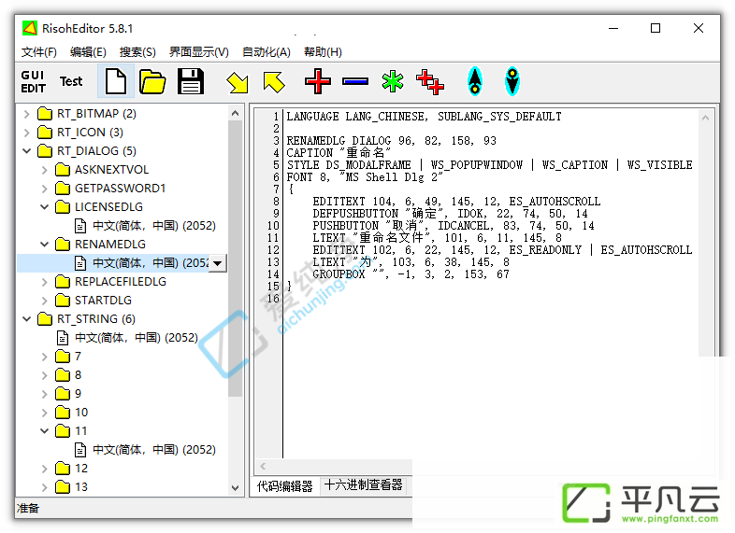
Task: Select the ASKNEXTVOL dialog folder
Action: (x=102, y=169)
